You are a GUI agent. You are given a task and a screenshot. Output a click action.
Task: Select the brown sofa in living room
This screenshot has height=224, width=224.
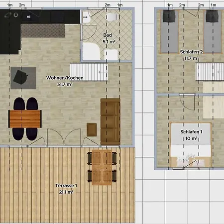(111, 121)
